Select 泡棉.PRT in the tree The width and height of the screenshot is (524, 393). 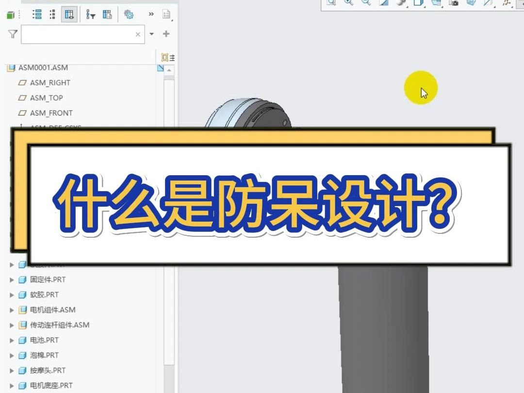coord(44,355)
